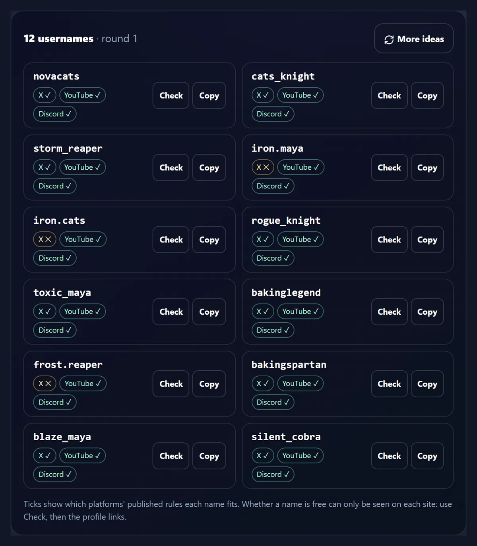Screen dimensions: 477x546
Task: Check availability of bakingspartan
Action: [x=389, y=384]
